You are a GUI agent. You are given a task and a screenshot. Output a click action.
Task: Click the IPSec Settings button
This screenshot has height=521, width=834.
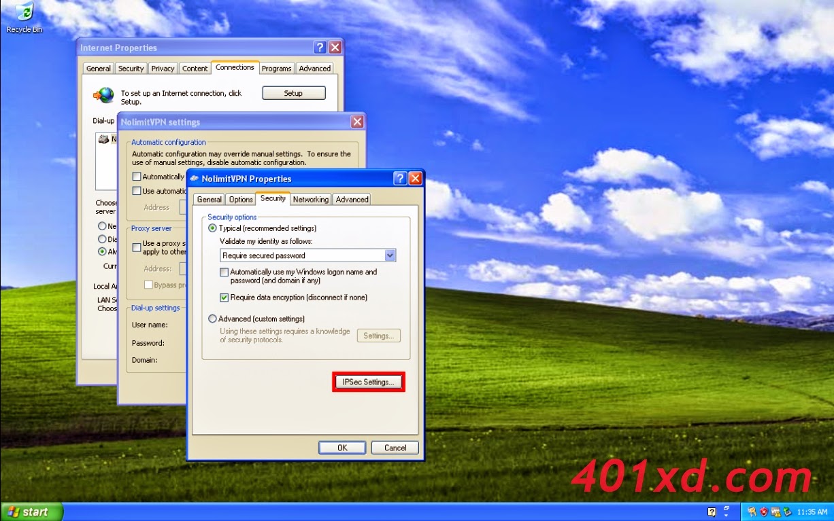tap(369, 382)
